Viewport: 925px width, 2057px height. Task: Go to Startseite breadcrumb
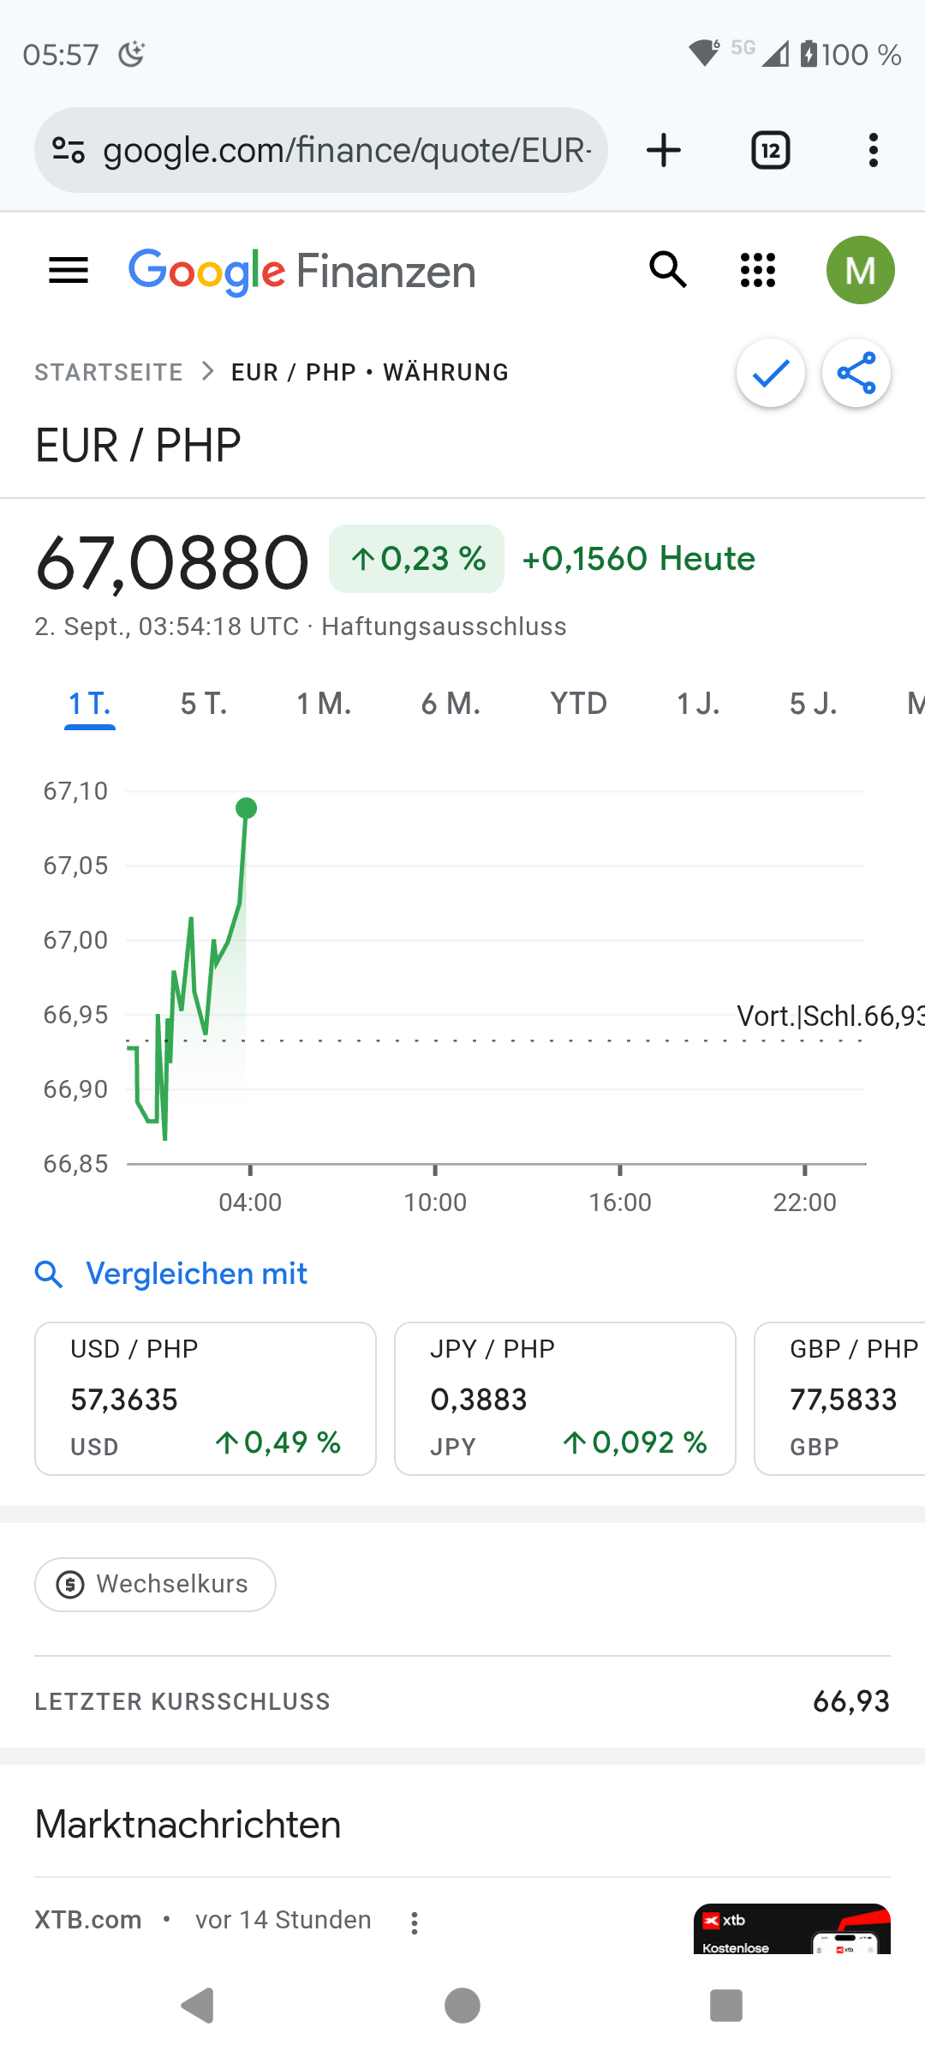109,373
